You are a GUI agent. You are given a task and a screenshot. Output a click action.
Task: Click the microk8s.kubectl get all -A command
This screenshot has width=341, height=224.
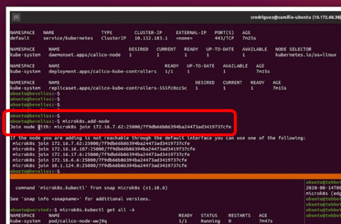click(97, 210)
